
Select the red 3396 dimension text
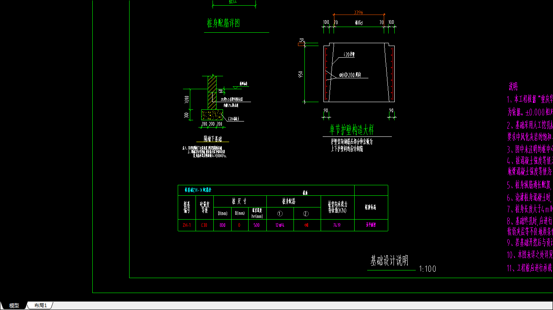click(358, 13)
